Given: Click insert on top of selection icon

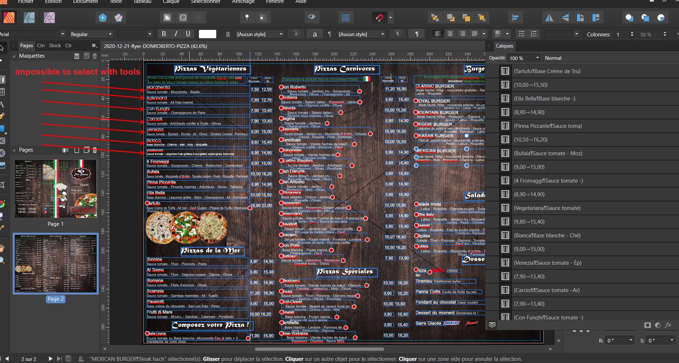Looking at the screenshot, I should (645, 17).
